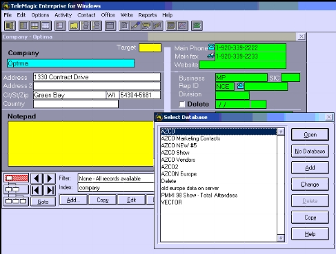Open the Options menu
Image resolution: width=336 pixels, height=254 pixels.
pos(40,15)
